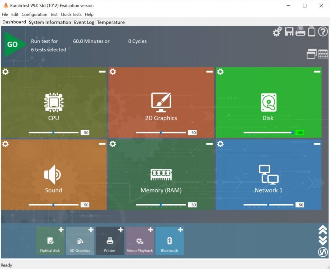Open Network 1 test settings gear
The height and width of the screenshot is (269, 330).
(220, 144)
